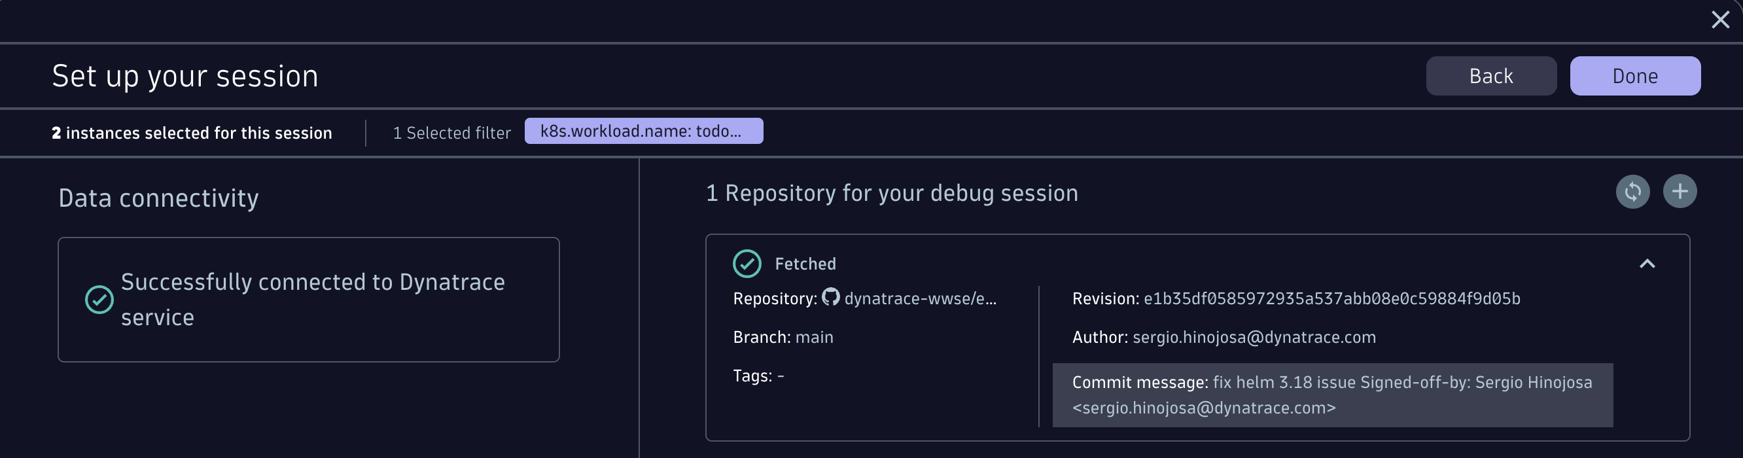
Task: Collapse the fetched repository details chevron
Action: pos(1647,264)
